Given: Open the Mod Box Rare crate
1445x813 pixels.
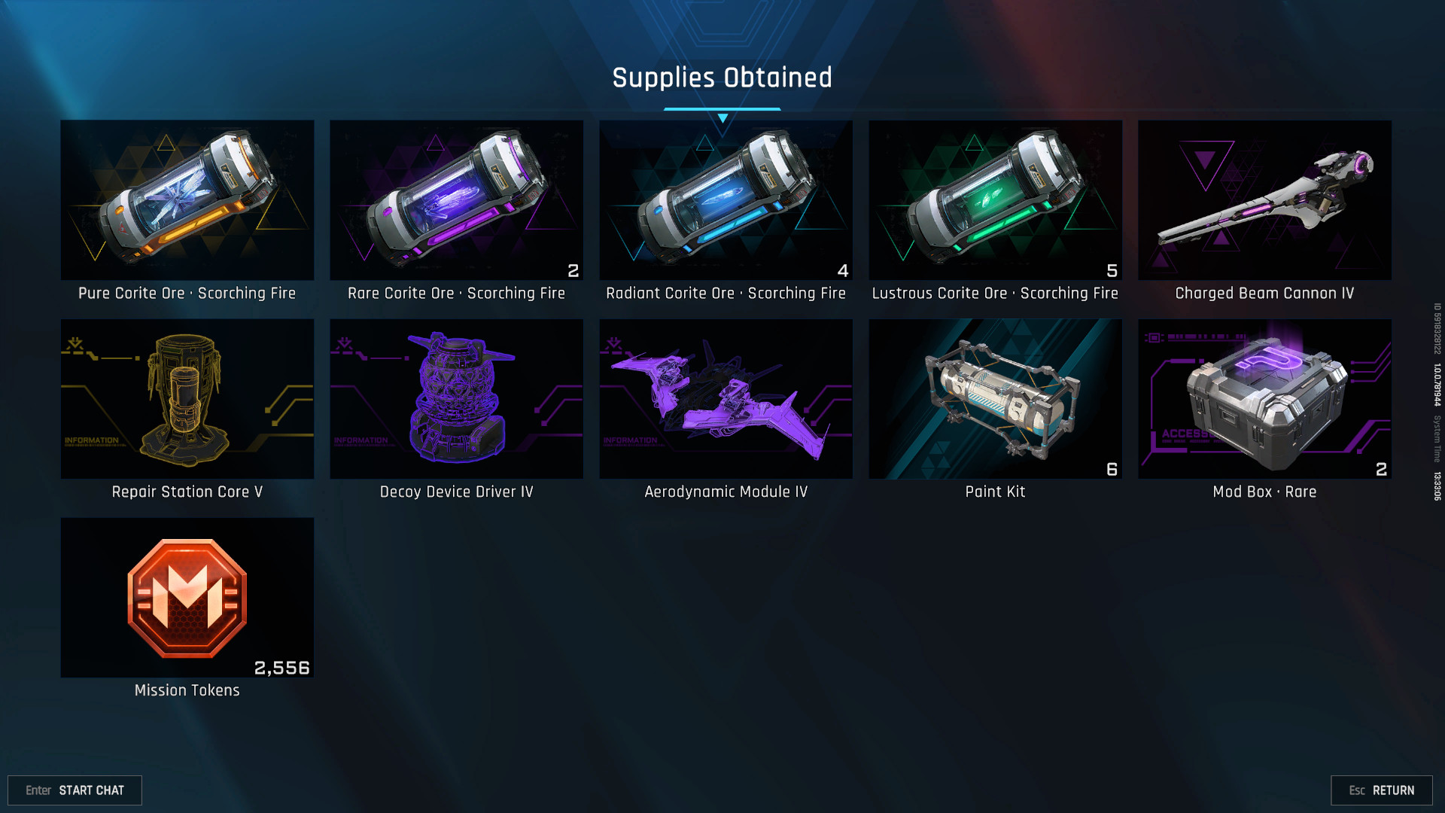Looking at the screenshot, I should tap(1264, 399).
